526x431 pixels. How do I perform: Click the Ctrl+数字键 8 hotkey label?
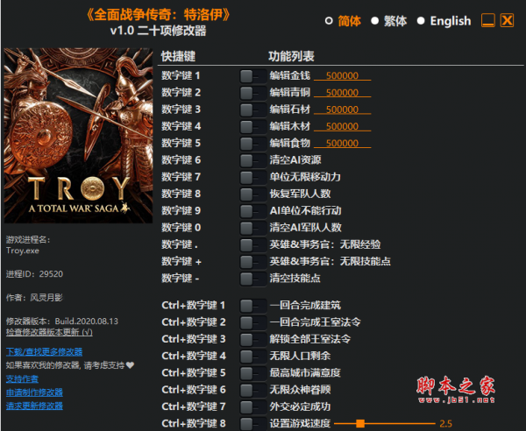(194, 423)
